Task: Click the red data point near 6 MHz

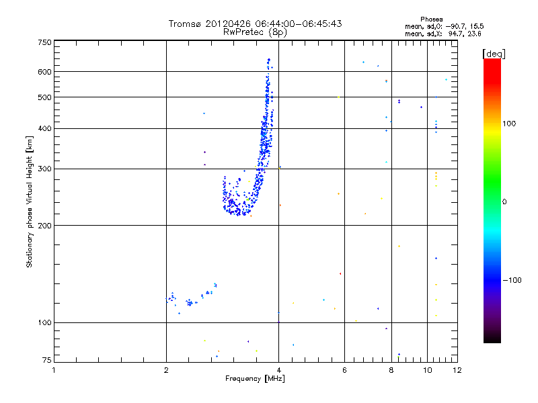Action: coord(340,273)
